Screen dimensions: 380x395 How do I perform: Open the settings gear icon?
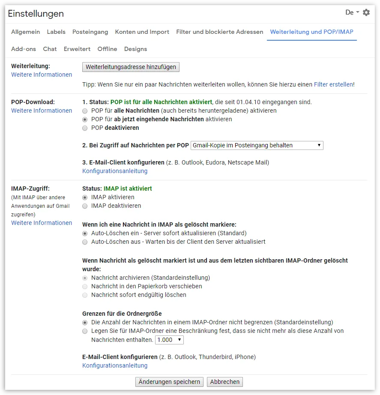(x=366, y=12)
